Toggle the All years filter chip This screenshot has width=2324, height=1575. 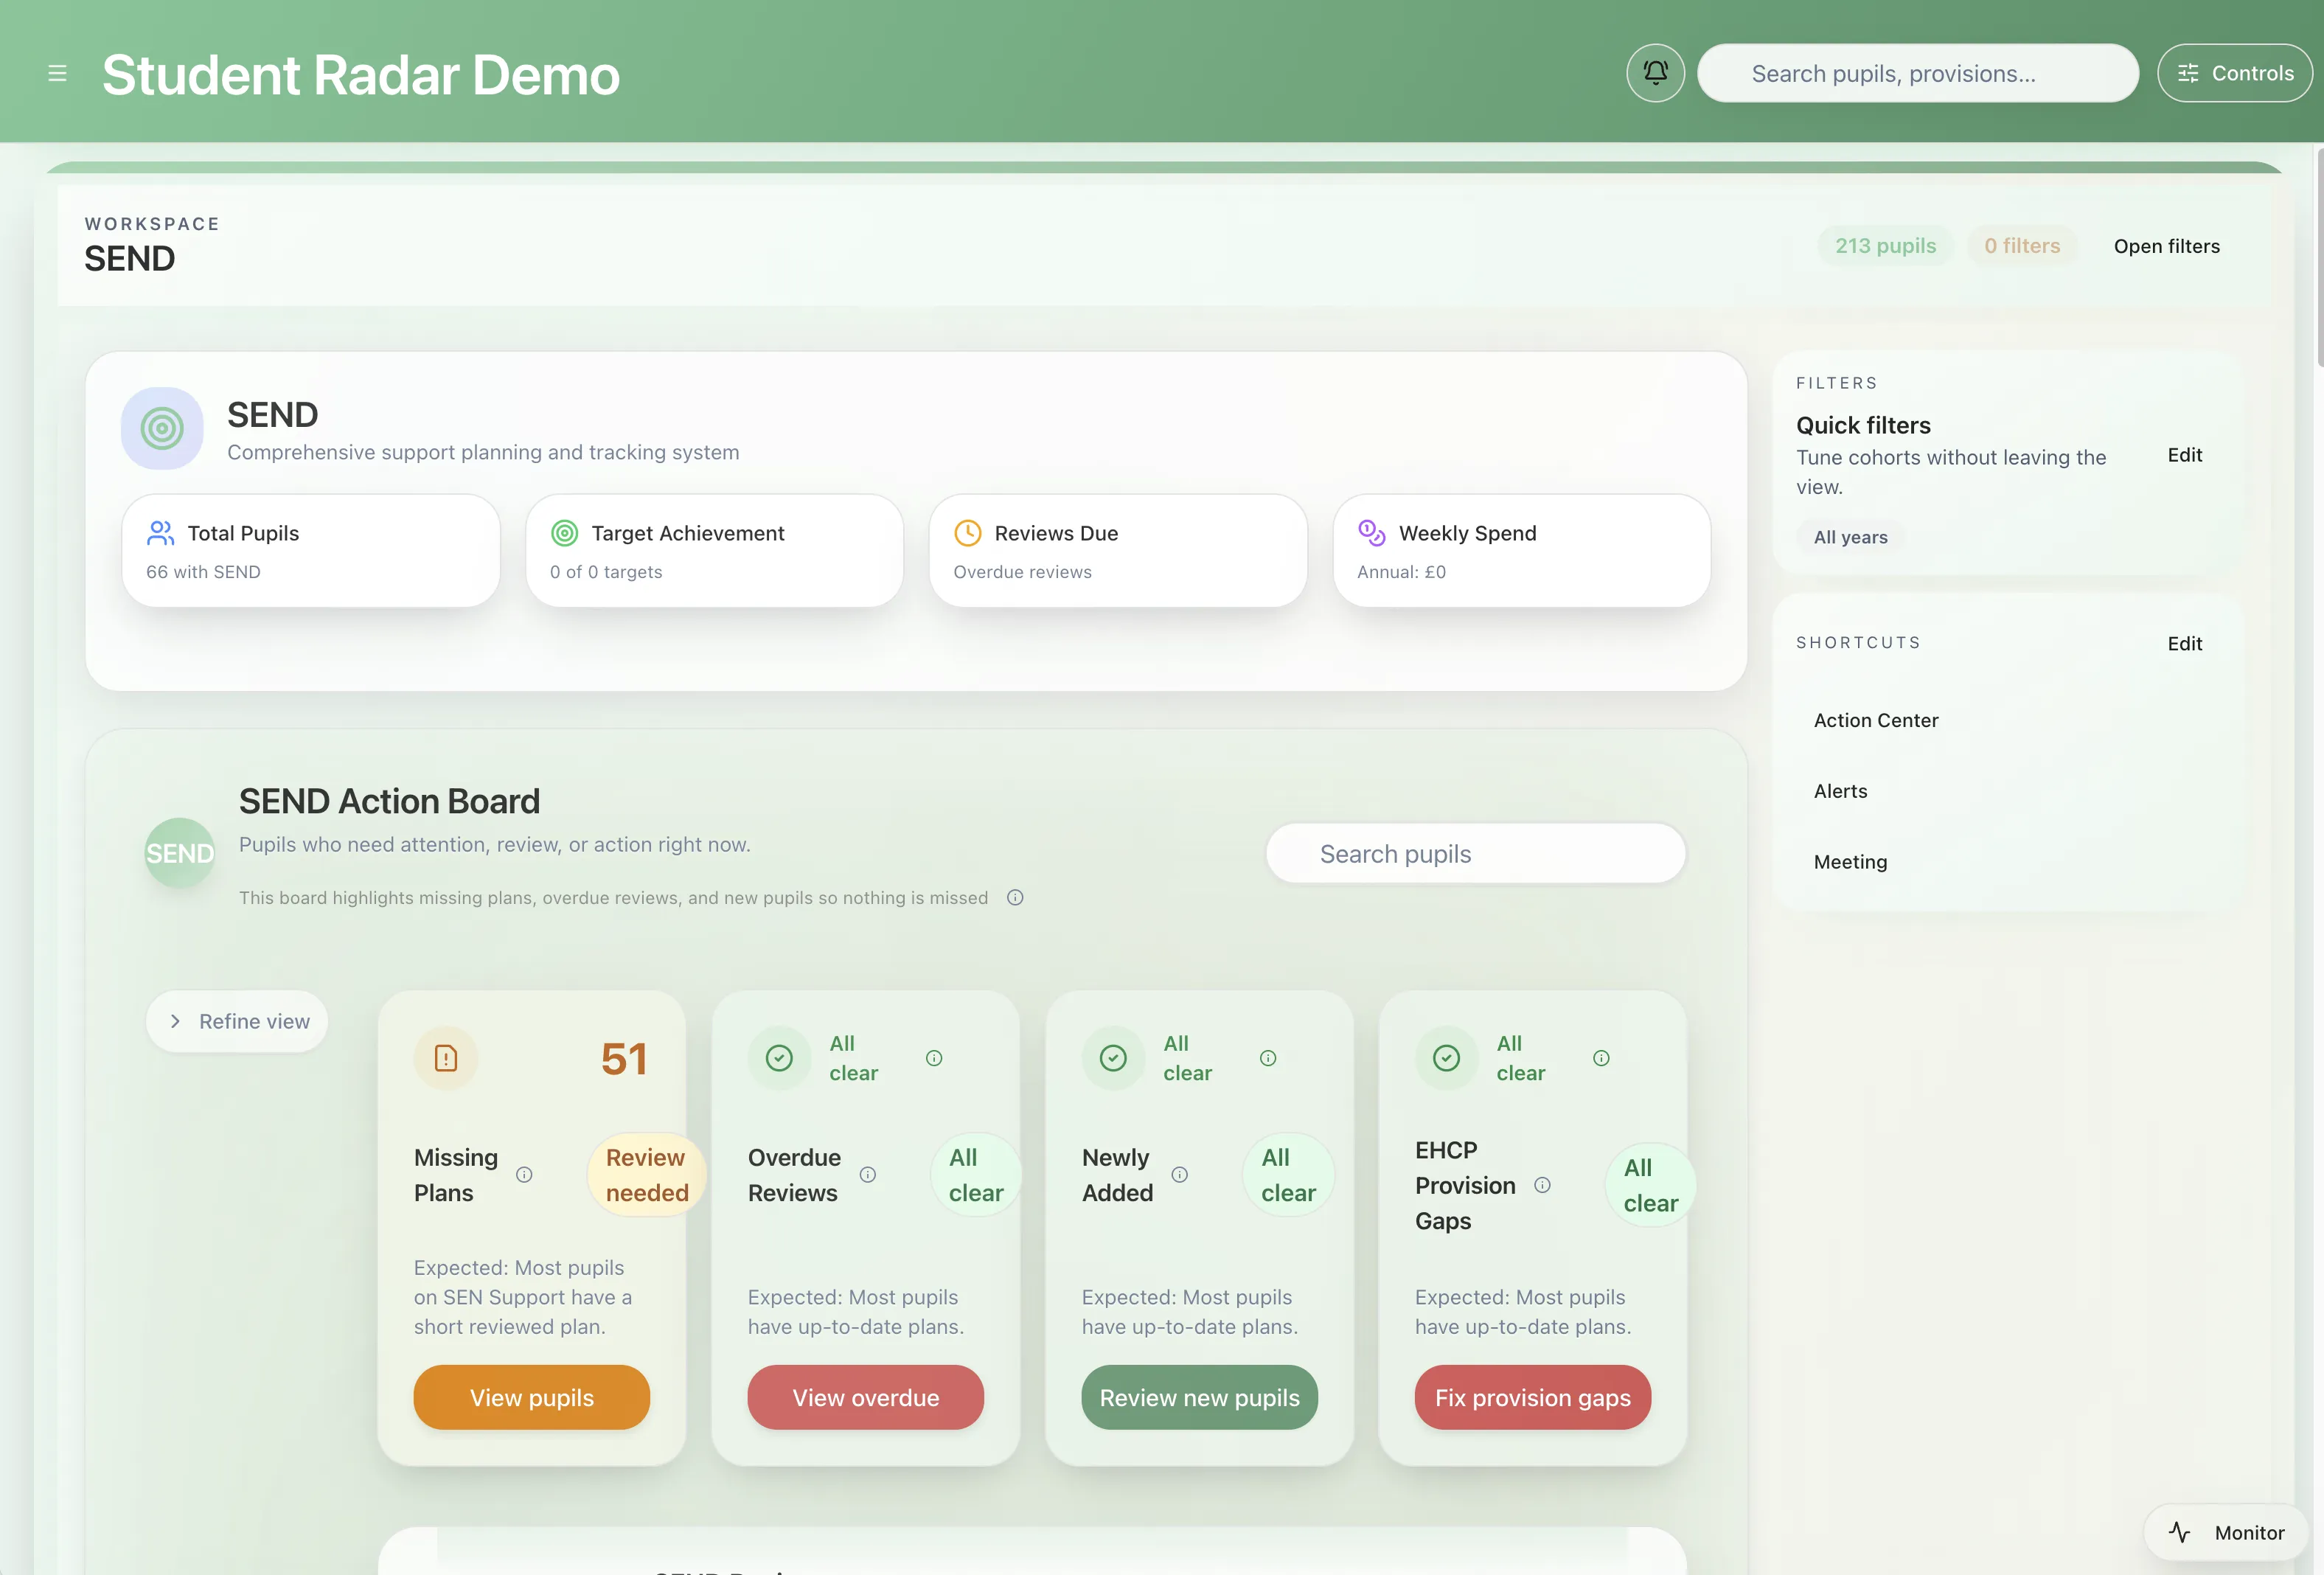pos(1850,537)
